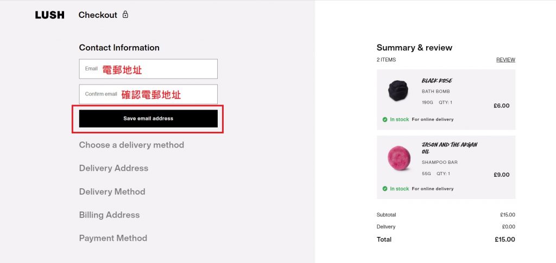Expand the Delivery Address section
556x263 pixels.
[113, 168]
